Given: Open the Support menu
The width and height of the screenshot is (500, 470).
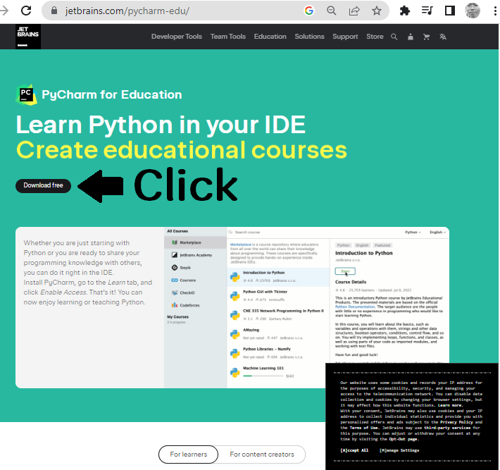Looking at the screenshot, I should [345, 37].
